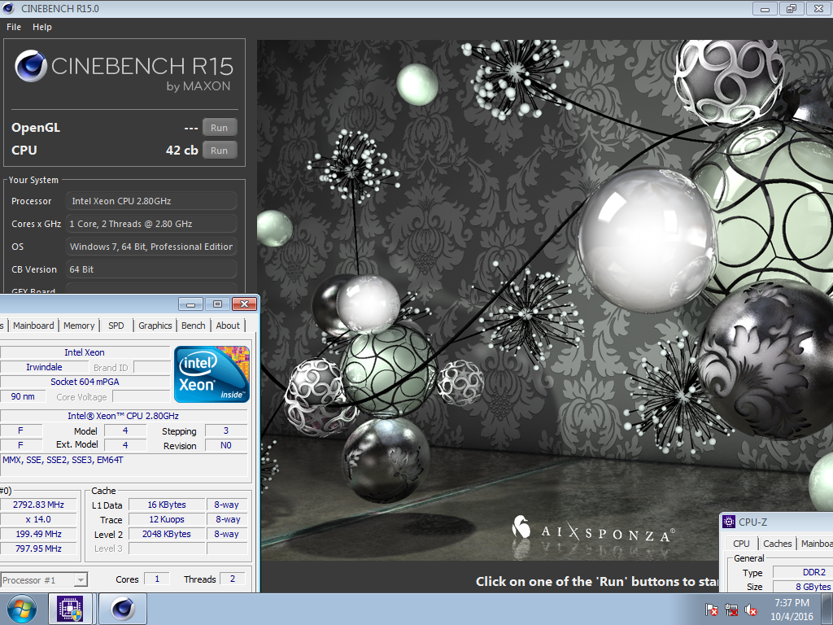Select the Processor field in Your System
Image resolution: width=833 pixels, height=625 pixels.
[151, 201]
